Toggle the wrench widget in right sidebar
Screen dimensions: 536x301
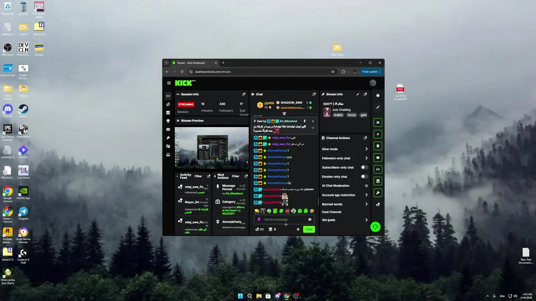[378, 193]
